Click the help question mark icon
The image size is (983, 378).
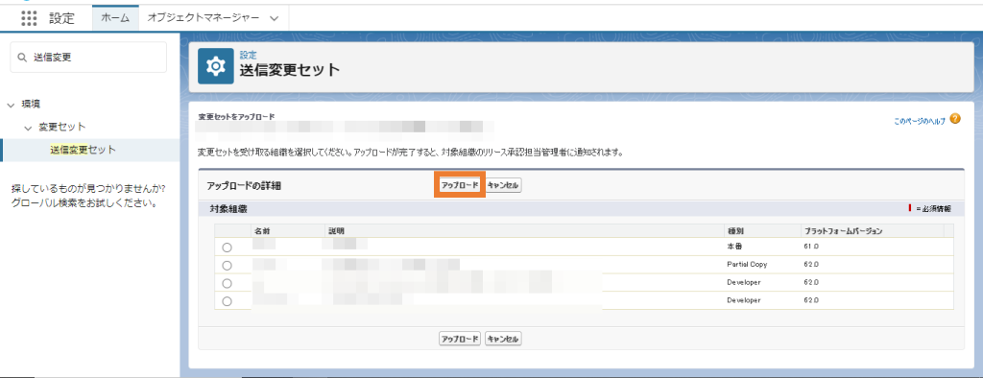[955, 118]
